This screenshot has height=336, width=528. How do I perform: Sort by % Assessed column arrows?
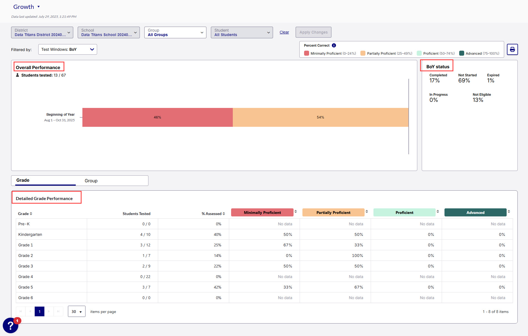(x=224, y=214)
